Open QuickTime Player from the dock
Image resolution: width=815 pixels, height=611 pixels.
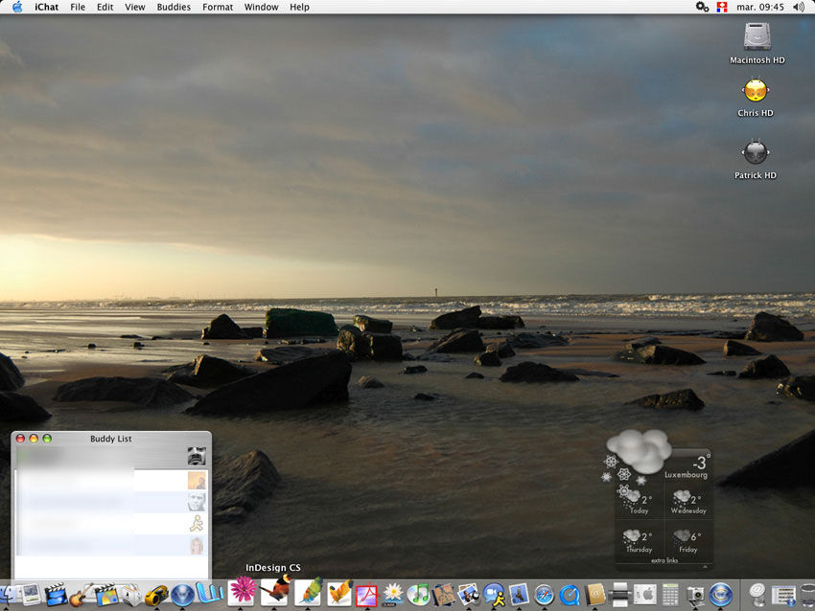(570, 595)
